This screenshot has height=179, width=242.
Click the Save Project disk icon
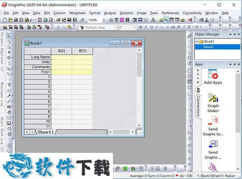pos(69,20)
